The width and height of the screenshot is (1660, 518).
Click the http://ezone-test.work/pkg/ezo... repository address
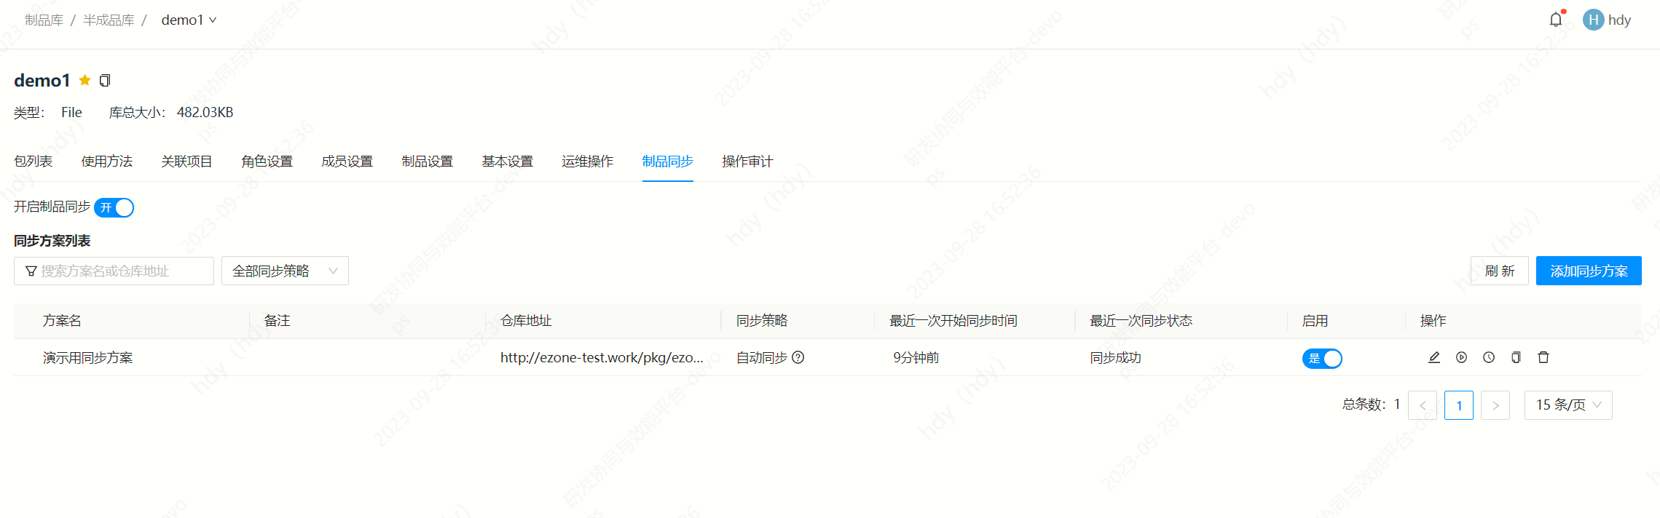(x=602, y=358)
